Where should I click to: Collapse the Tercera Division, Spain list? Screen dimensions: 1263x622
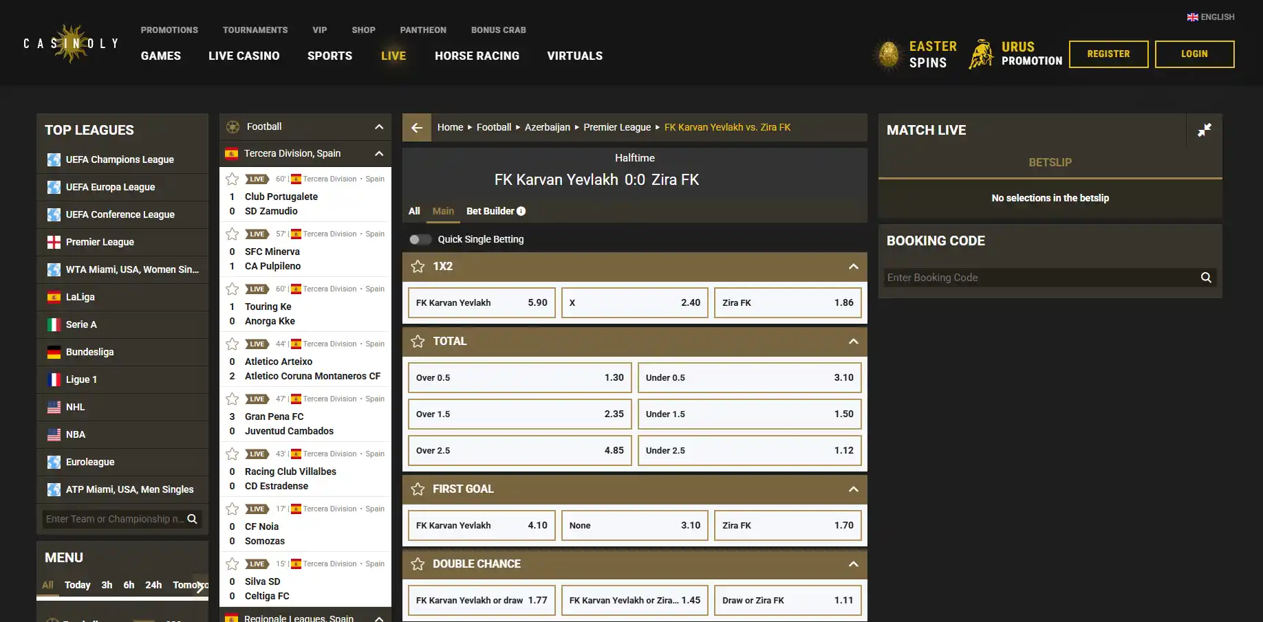point(379,154)
